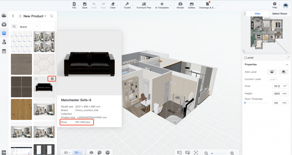The height and width of the screenshot is (155, 292).
Task: Open the Gallery
Action: coord(192,5)
